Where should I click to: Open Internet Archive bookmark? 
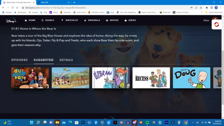coord(181,12)
